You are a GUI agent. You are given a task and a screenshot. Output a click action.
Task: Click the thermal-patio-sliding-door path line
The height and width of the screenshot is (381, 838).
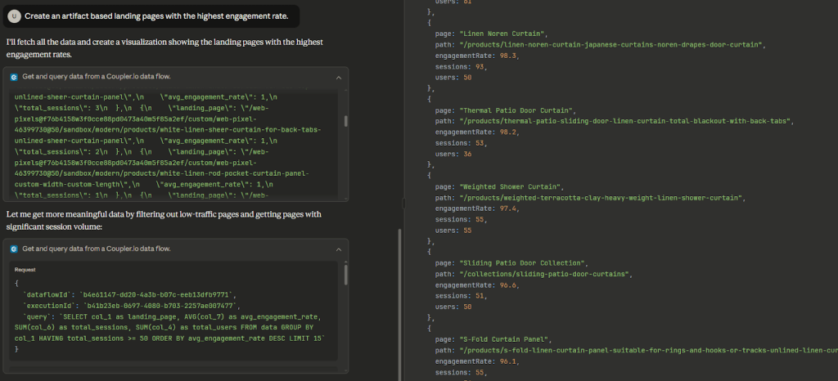pos(615,121)
